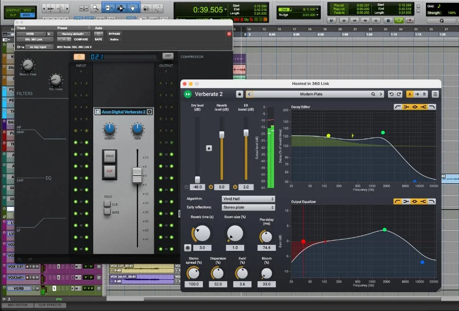This screenshot has height=311, width=459.
Task: Open the Algorithm dropdown showing Vivid Hall
Action: coord(248,199)
